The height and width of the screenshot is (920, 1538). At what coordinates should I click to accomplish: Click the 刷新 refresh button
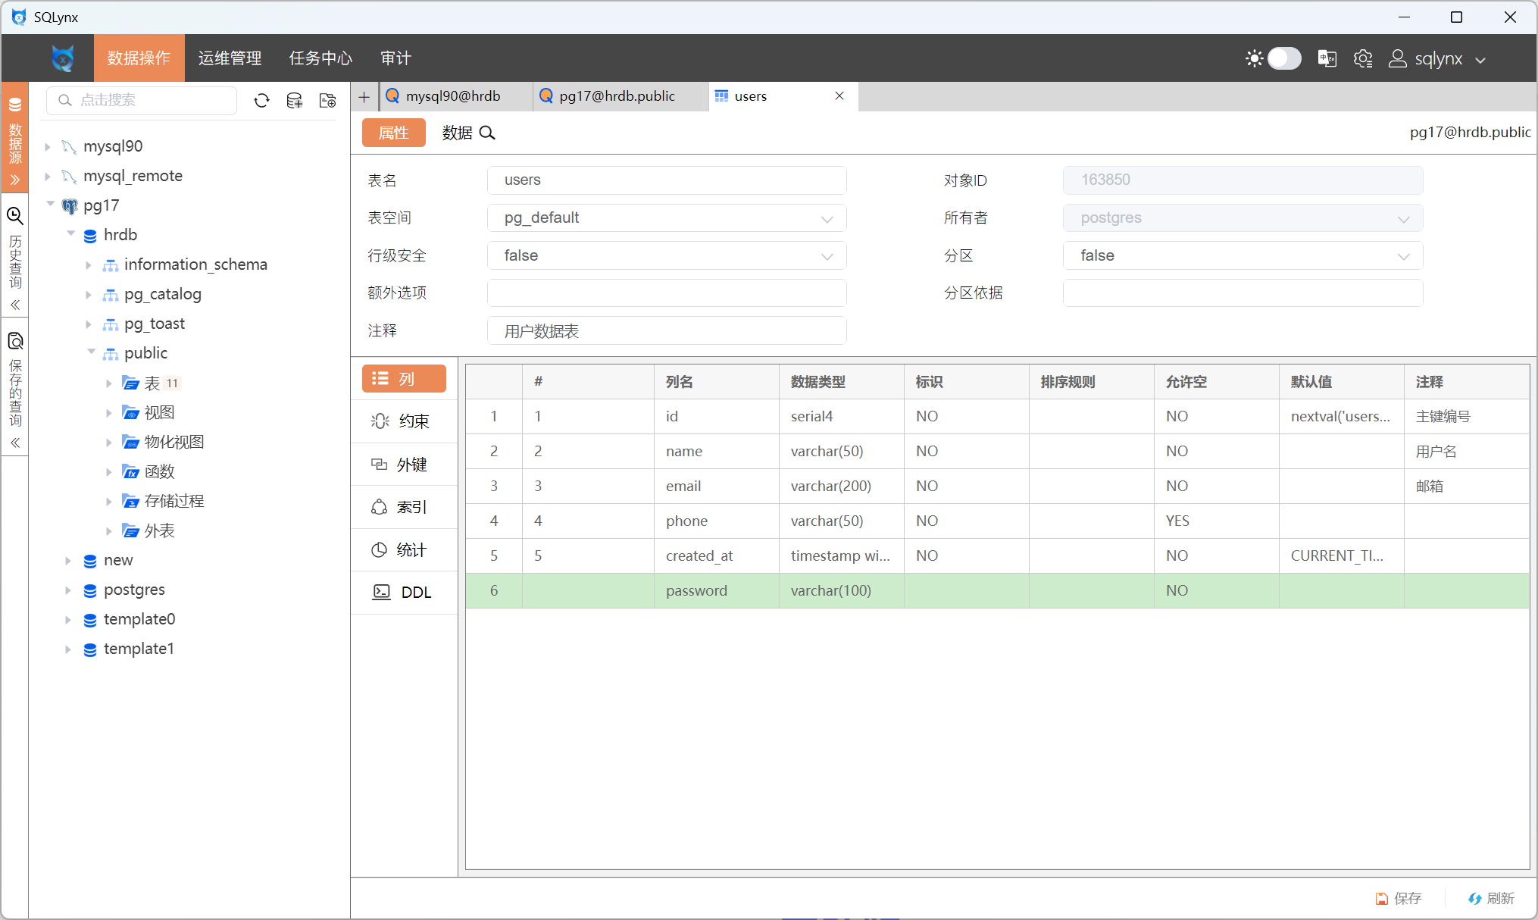[x=1491, y=898]
